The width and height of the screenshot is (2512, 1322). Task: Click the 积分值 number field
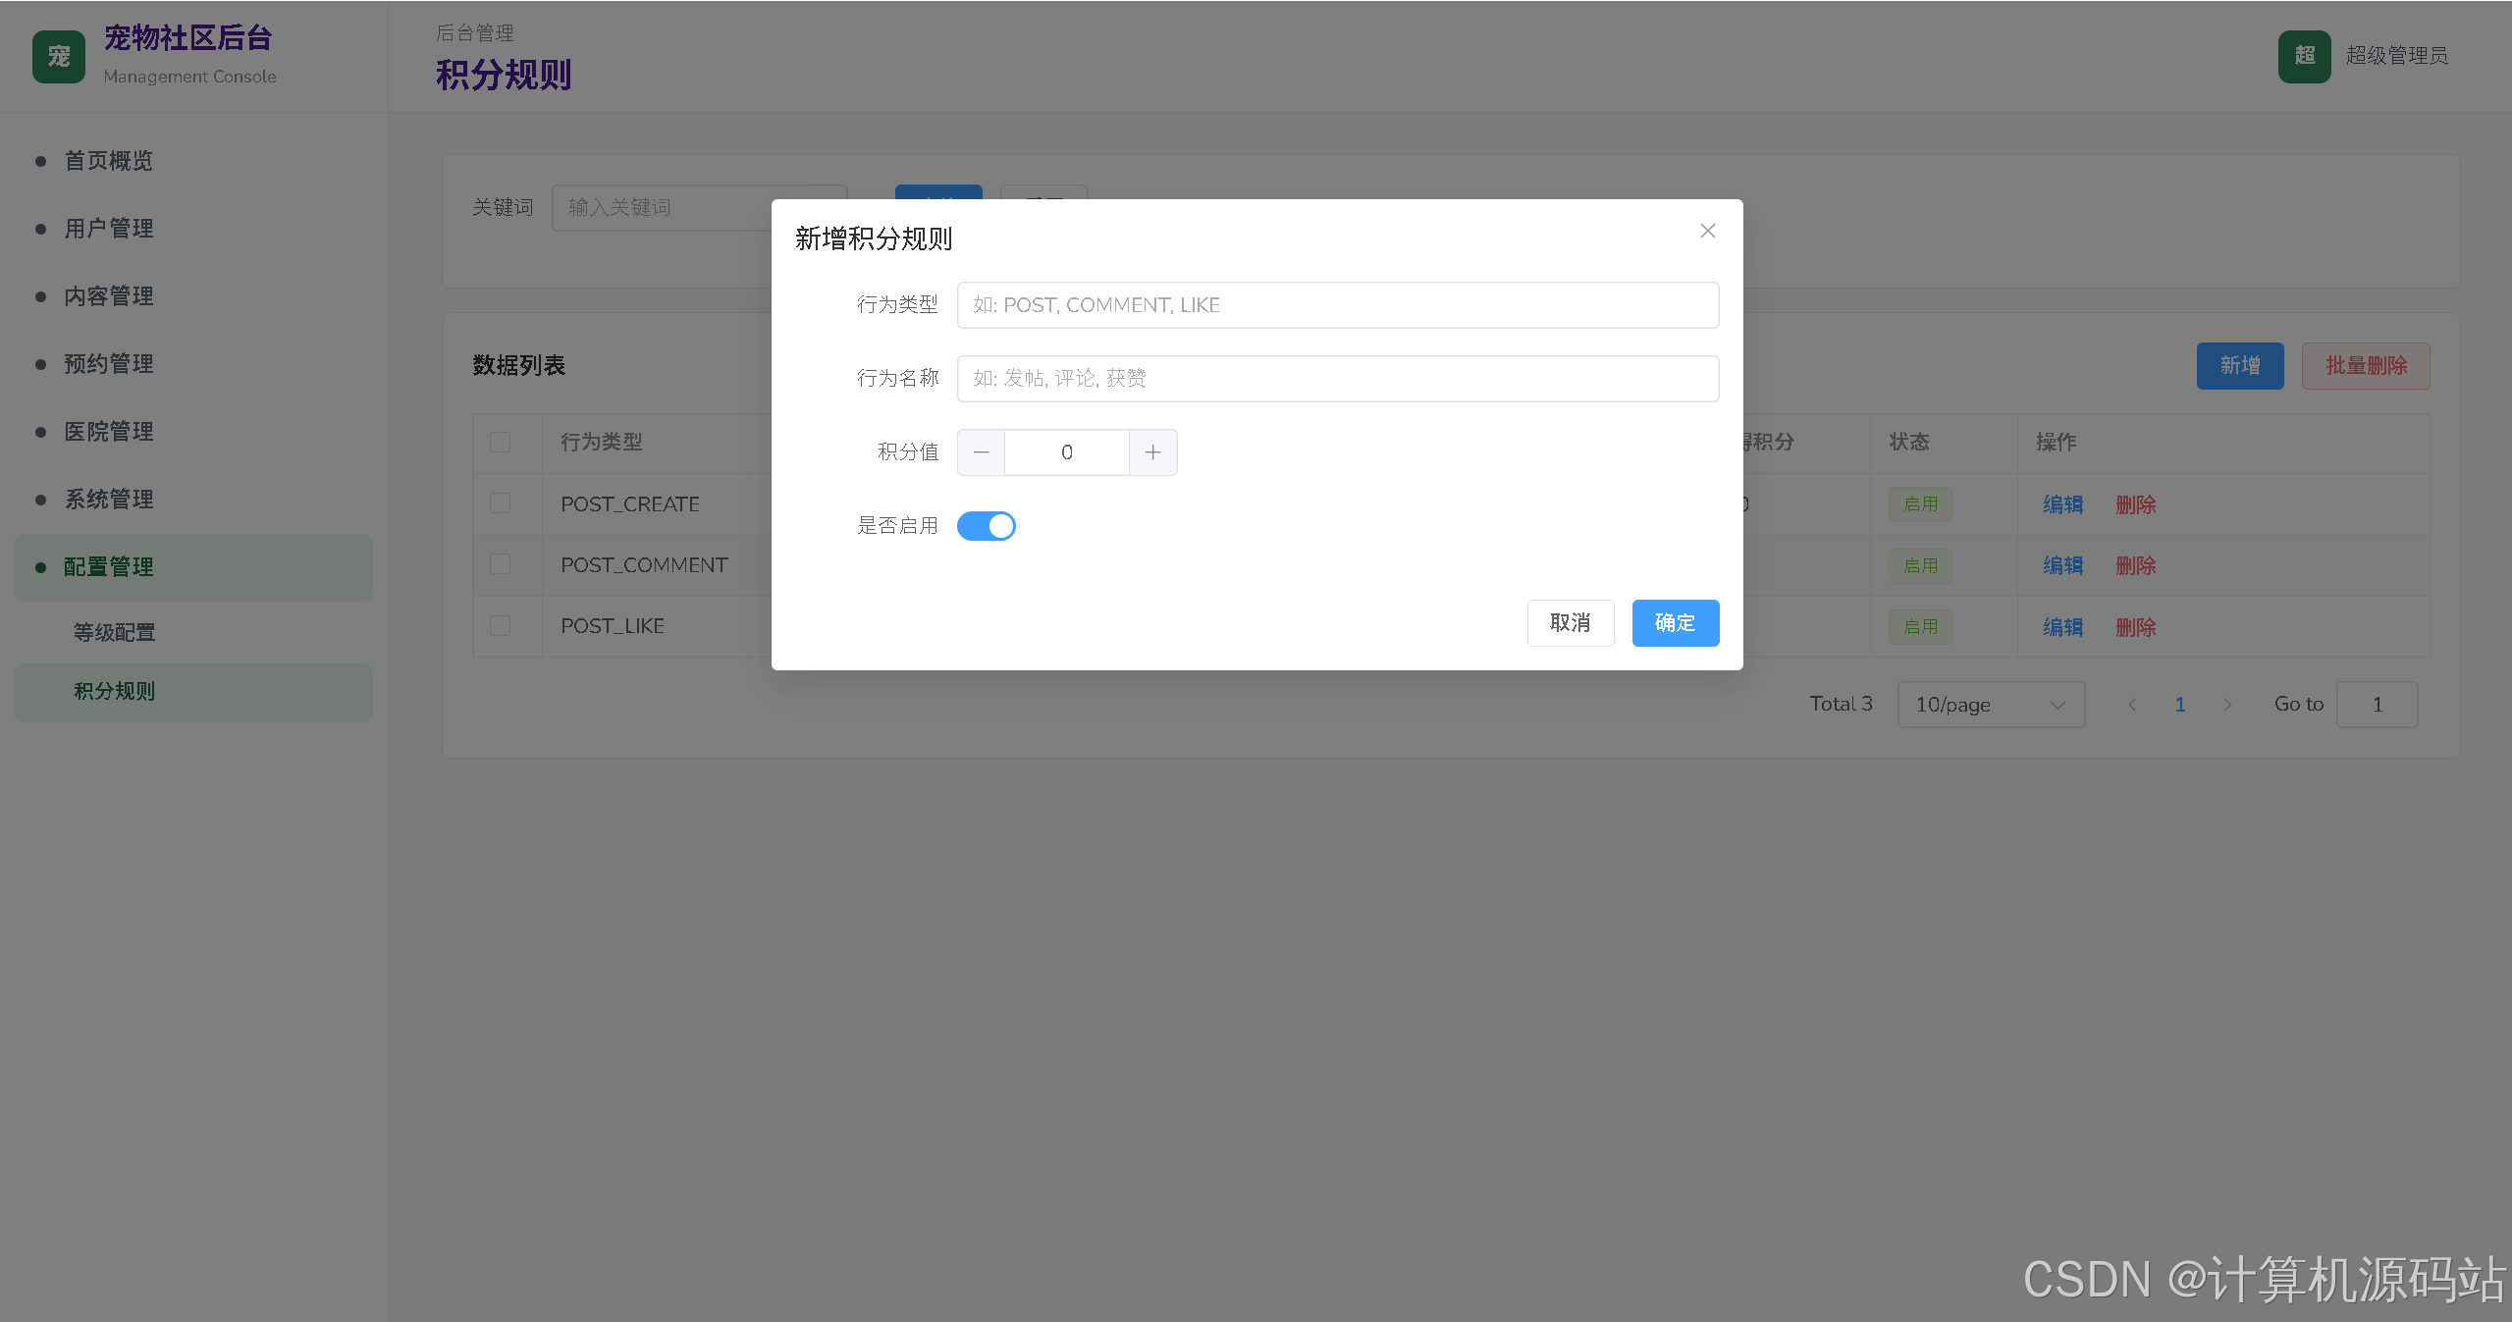[x=1066, y=452]
